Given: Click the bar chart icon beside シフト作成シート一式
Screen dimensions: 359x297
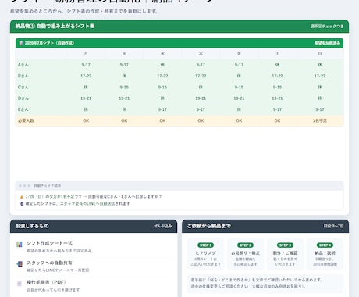Looking at the screenshot, I should pos(20,245).
